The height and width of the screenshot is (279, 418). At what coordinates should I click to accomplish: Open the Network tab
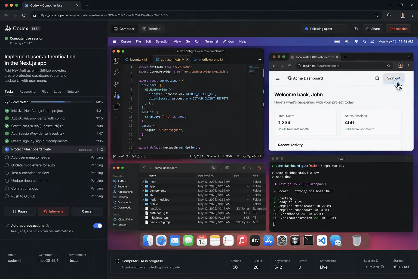click(73, 92)
